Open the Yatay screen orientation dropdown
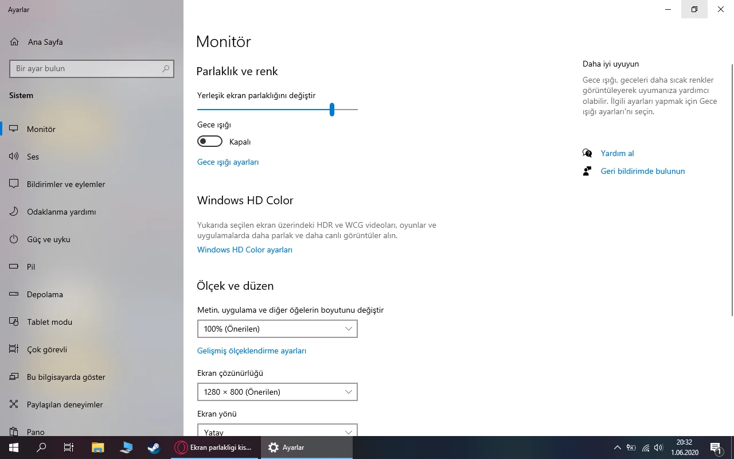Viewport: 734px width, 459px height. [x=278, y=430]
